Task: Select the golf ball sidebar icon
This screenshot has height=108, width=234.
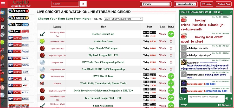Action: 2,95
